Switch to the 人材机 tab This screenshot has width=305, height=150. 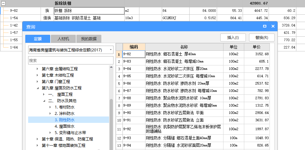tap(63, 39)
